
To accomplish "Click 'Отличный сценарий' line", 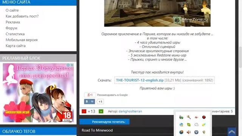I will 157,47.
